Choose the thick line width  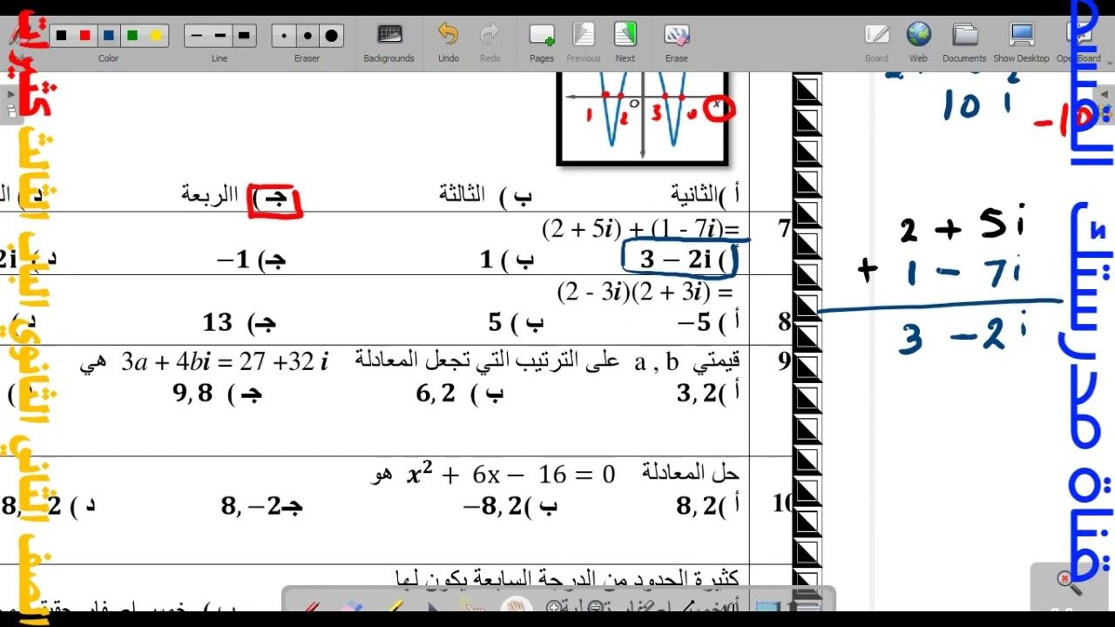click(x=244, y=36)
